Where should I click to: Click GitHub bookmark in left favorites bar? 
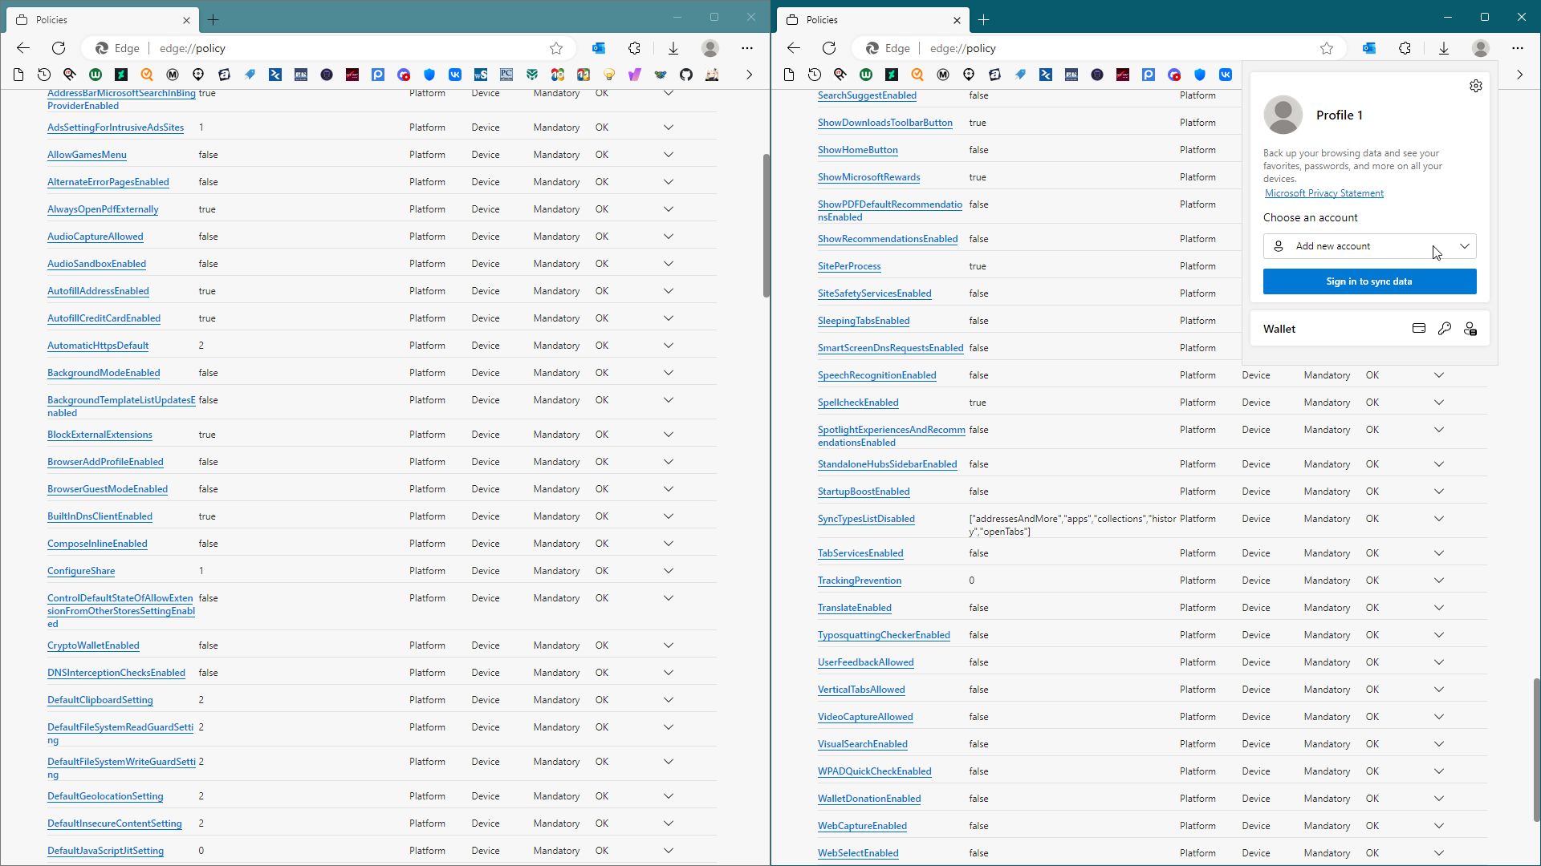click(685, 75)
